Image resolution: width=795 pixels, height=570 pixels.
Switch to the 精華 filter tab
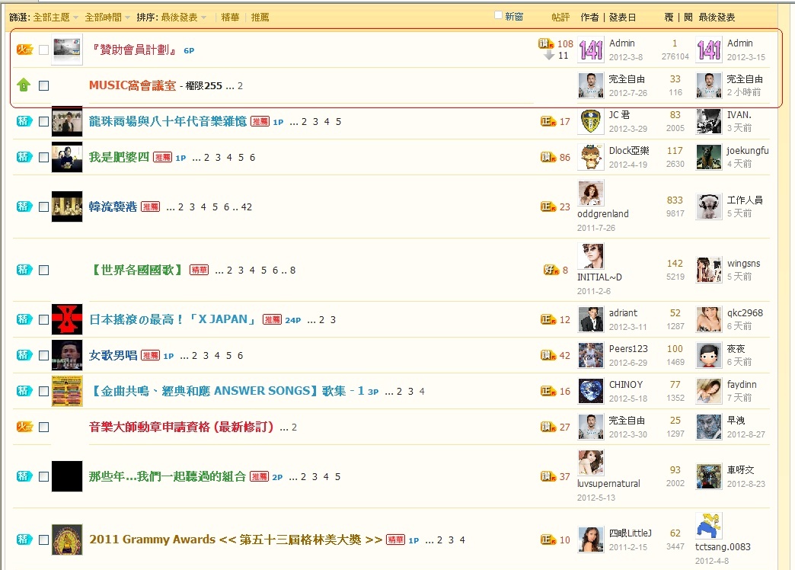click(x=230, y=17)
